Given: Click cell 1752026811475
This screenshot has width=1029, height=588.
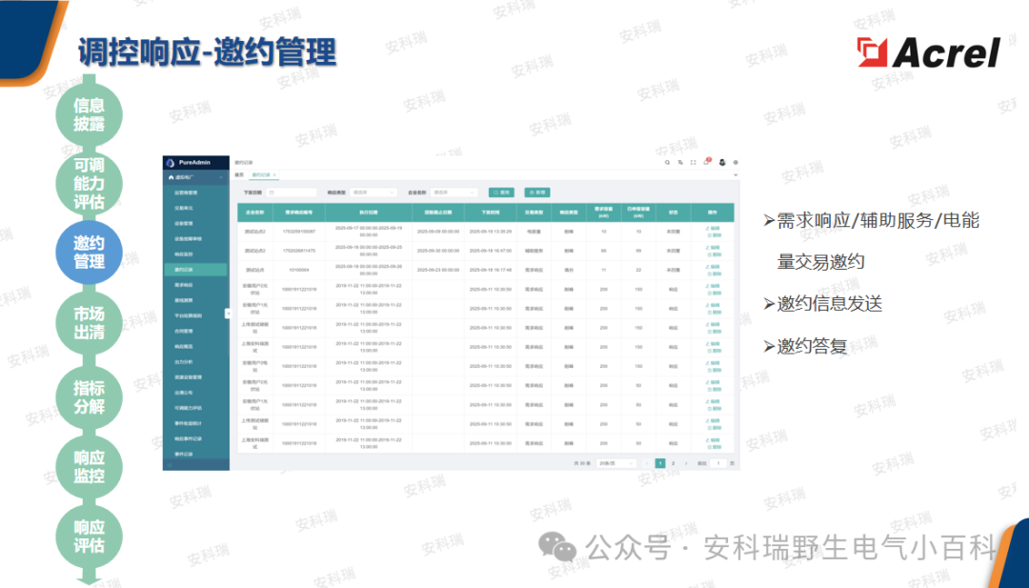Looking at the screenshot, I should coord(298,251).
